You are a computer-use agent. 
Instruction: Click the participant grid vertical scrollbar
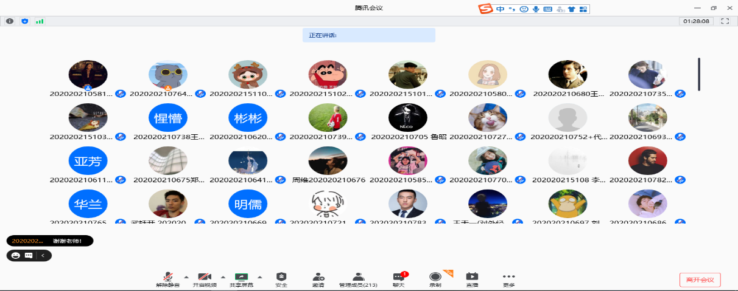(699, 74)
